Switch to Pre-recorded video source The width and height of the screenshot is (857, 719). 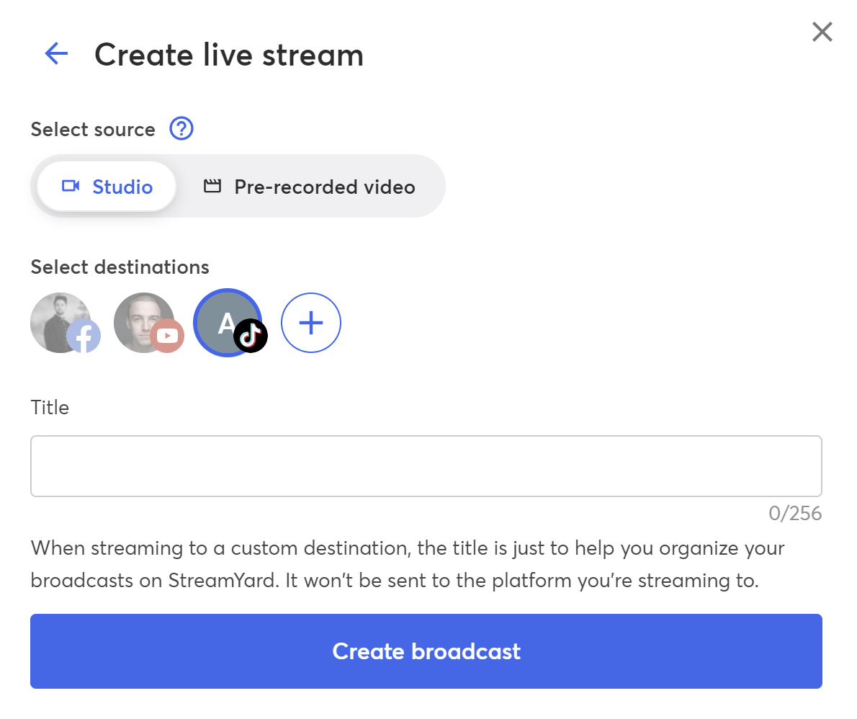tap(310, 187)
